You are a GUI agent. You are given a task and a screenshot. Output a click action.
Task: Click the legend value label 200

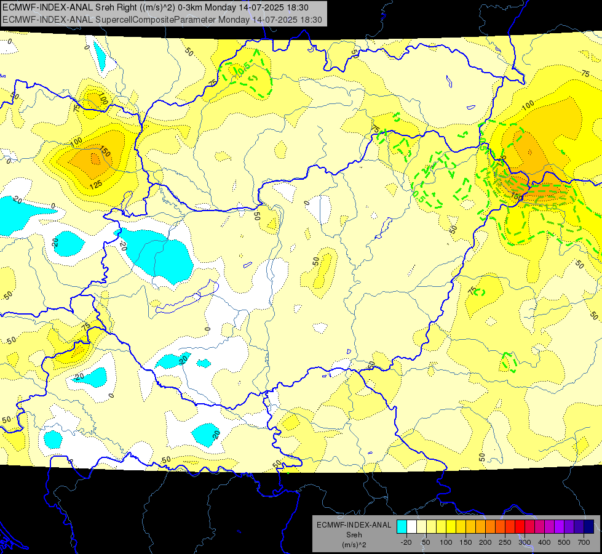tap(485, 542)
